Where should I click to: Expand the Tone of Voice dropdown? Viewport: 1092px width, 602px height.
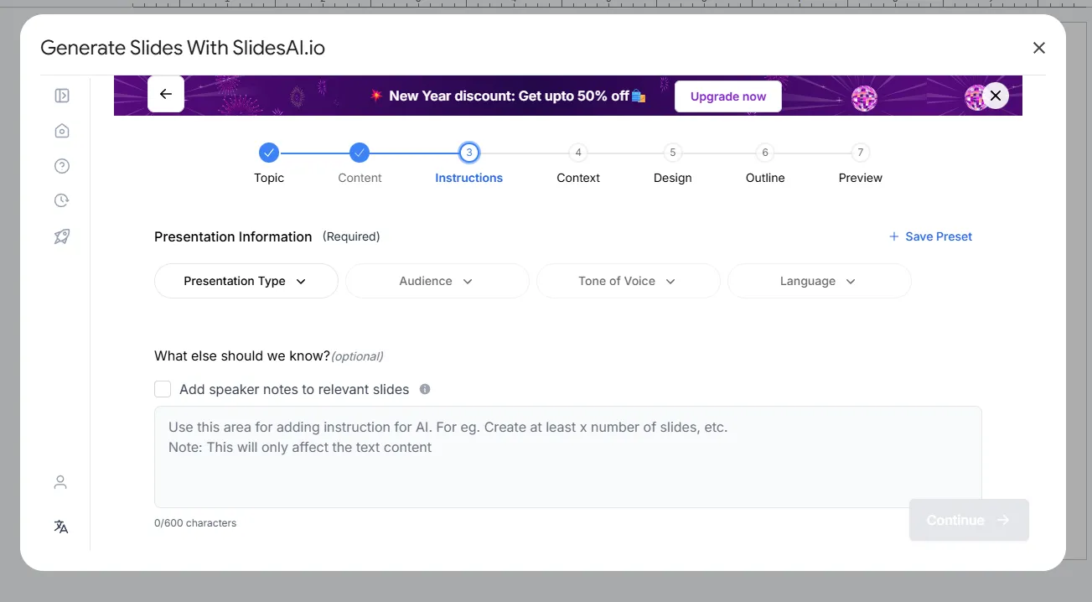[x=628, y=281]
